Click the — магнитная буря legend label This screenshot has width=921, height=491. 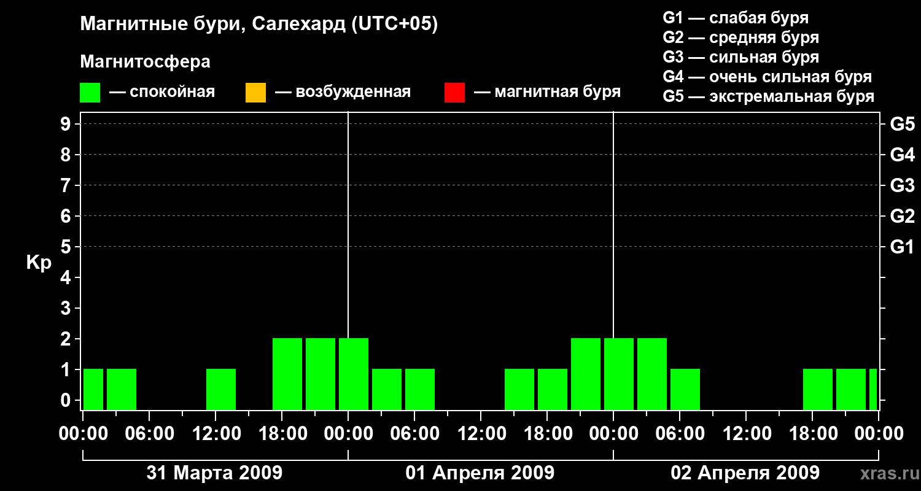pyautogui.click(x=547, y=93)
